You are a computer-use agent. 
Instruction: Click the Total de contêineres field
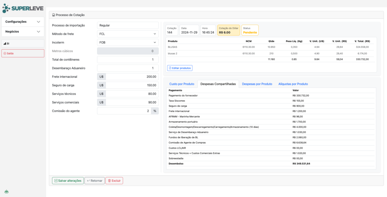tap(128, 59)
